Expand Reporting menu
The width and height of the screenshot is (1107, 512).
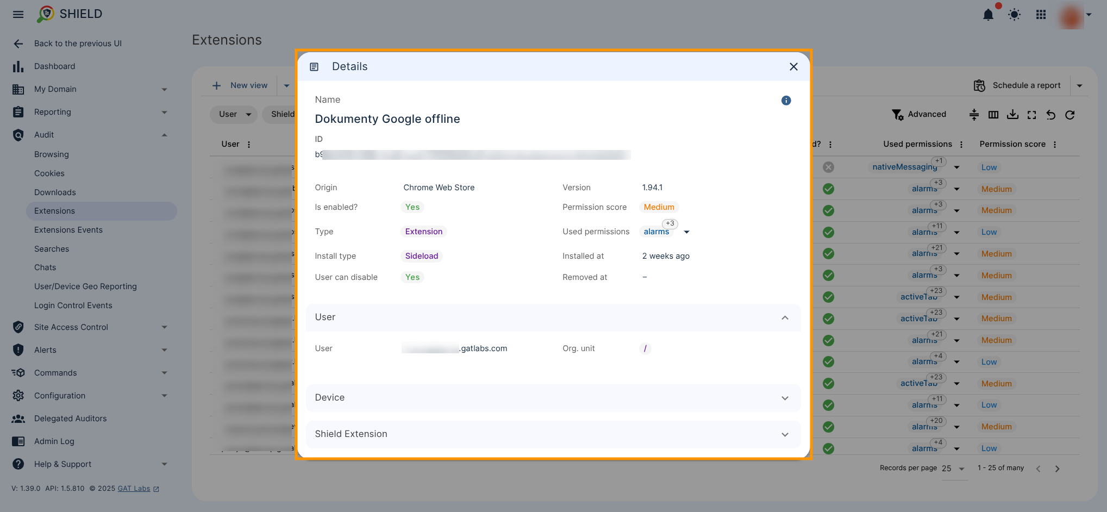[90, 112]
